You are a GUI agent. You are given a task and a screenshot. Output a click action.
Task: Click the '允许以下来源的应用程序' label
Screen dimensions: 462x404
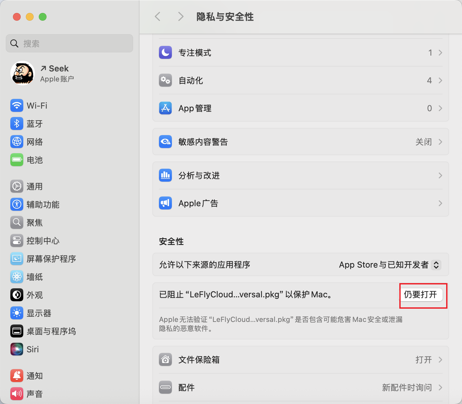(205, 265)
